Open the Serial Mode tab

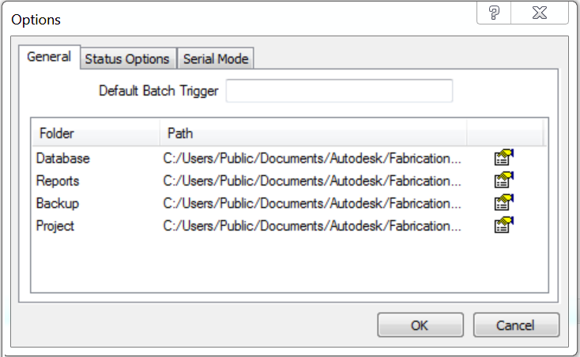(216, 59)
